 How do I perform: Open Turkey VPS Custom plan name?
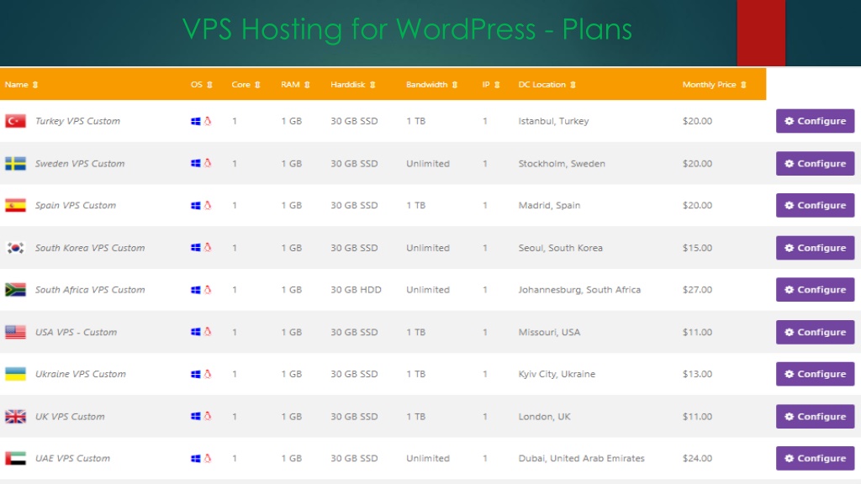tap(77, 121)
